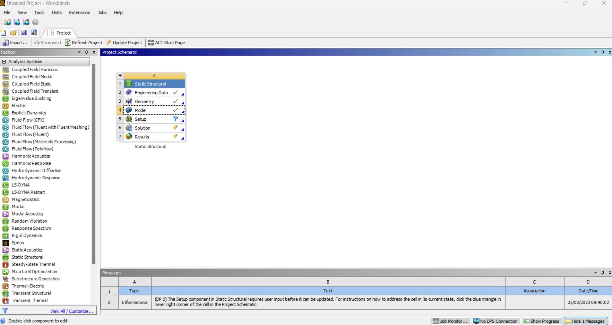
Task: Click the Eigenvalue Buckling icon in Toolbox
Action: coord(5,98)
